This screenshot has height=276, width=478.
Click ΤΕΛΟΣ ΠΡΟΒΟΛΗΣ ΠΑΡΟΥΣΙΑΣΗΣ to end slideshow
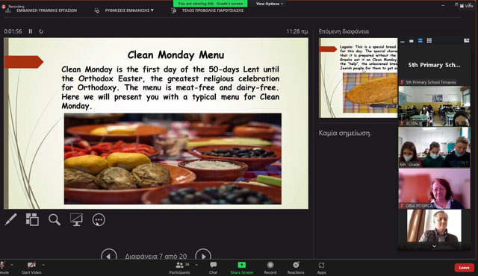coord(213,10)
